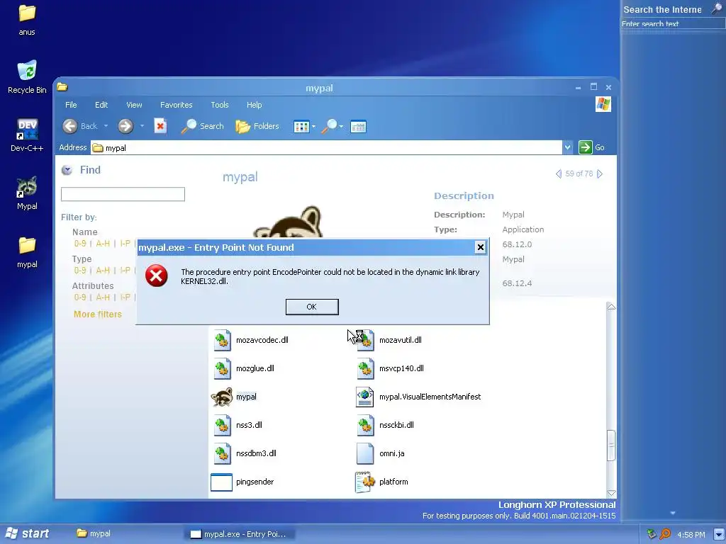The height and width of the screenshot is (544, 726).
Task: Click the preview pane toolbar icon
Action: [x=358, y=126]
